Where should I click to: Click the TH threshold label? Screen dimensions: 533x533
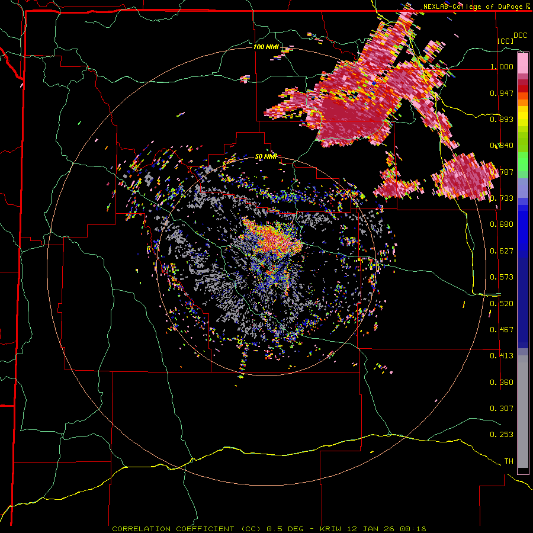click(x=509, y=461)
